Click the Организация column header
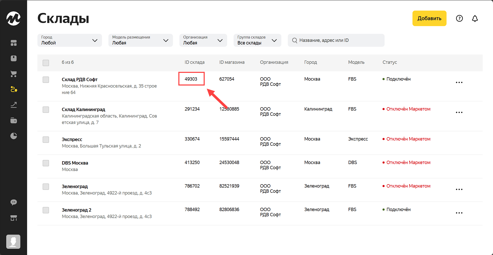The height and width of the screenshot is (255, 493). coord(274,62)
